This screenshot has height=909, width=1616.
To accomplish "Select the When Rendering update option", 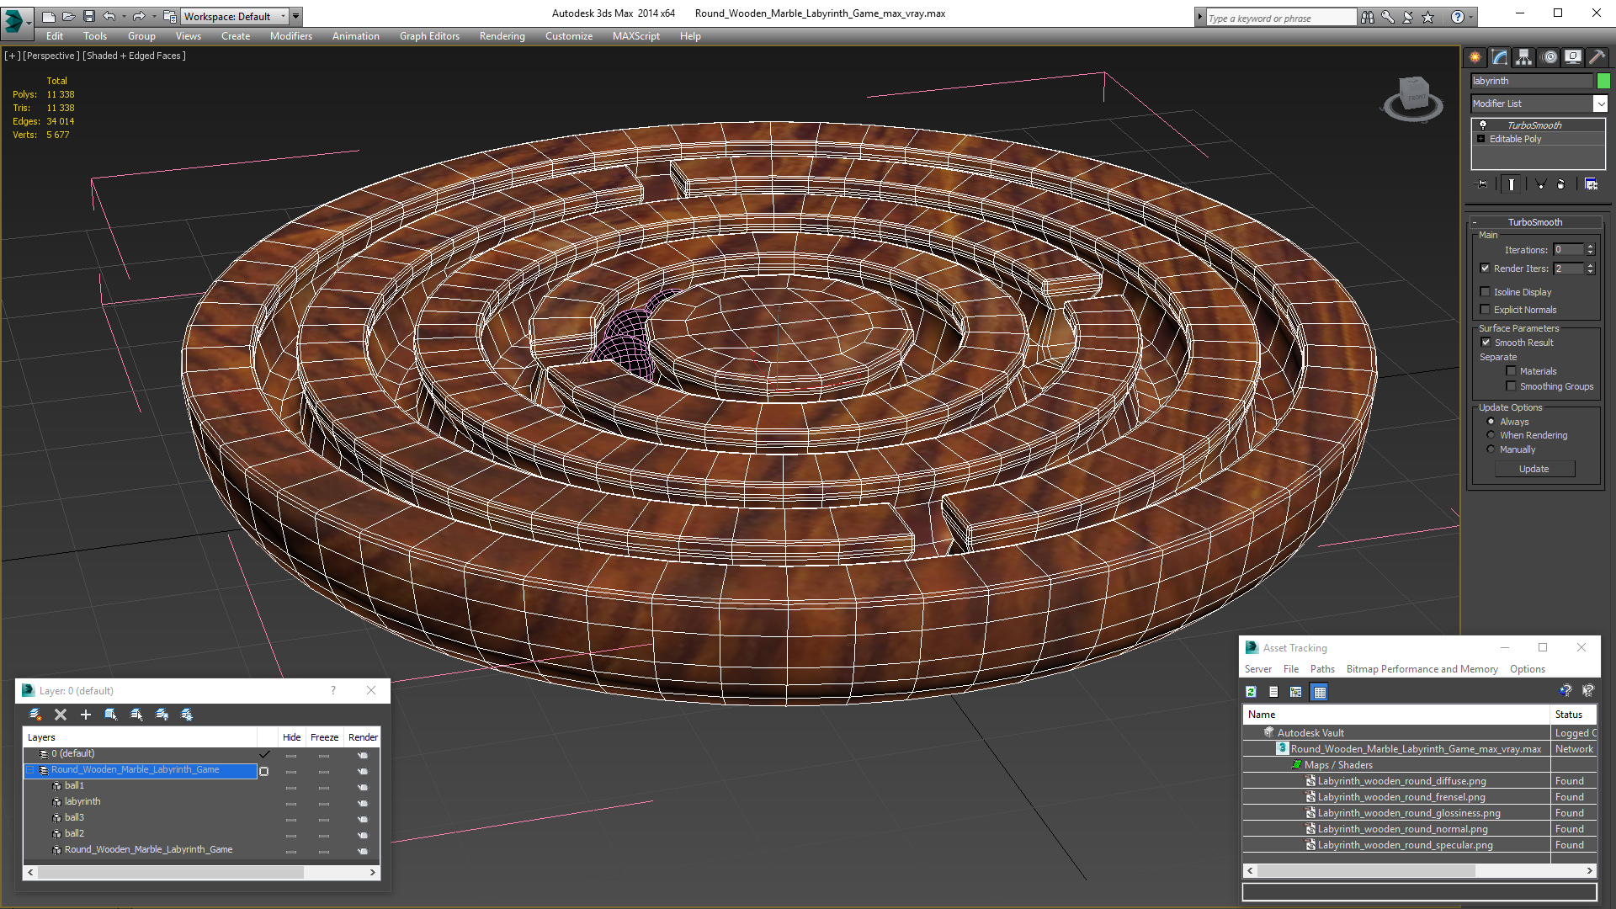I will 1491,435.
